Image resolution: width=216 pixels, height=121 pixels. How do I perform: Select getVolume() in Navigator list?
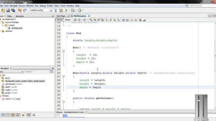[13, 84]
